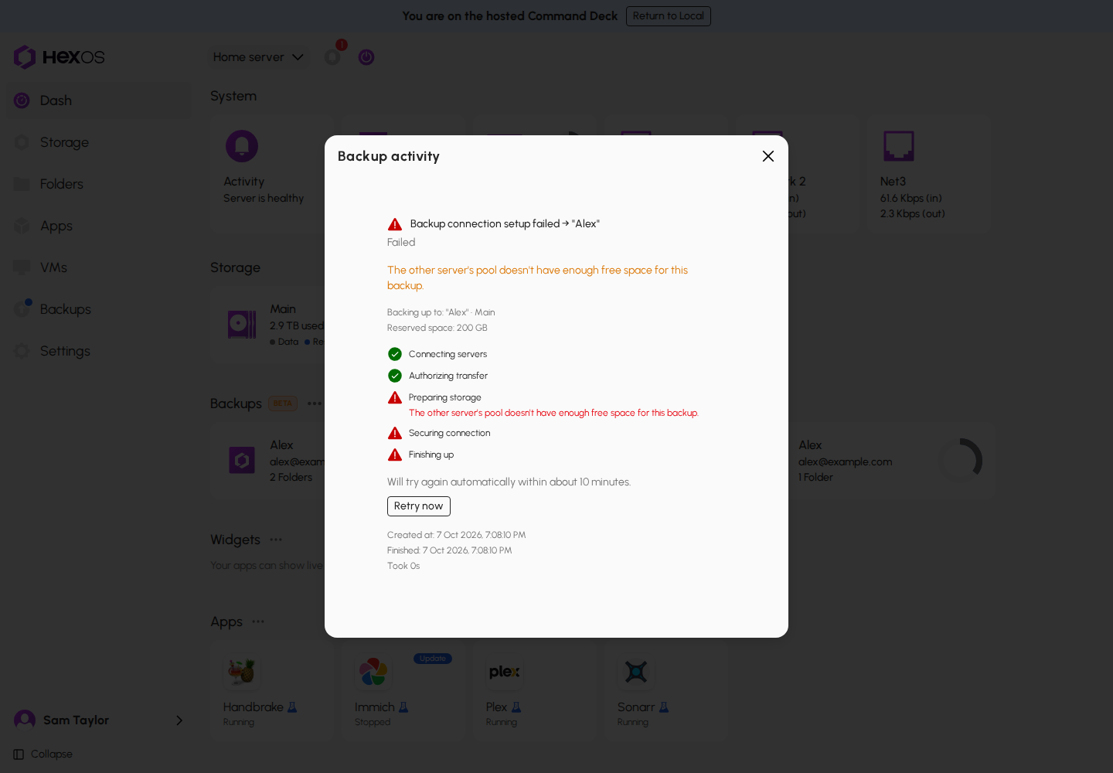
Task: Click the green check beside Authorizing transfer
Action: click(395, 376)
